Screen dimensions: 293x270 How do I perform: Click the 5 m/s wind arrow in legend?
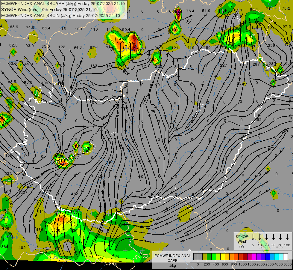point(253,237)
